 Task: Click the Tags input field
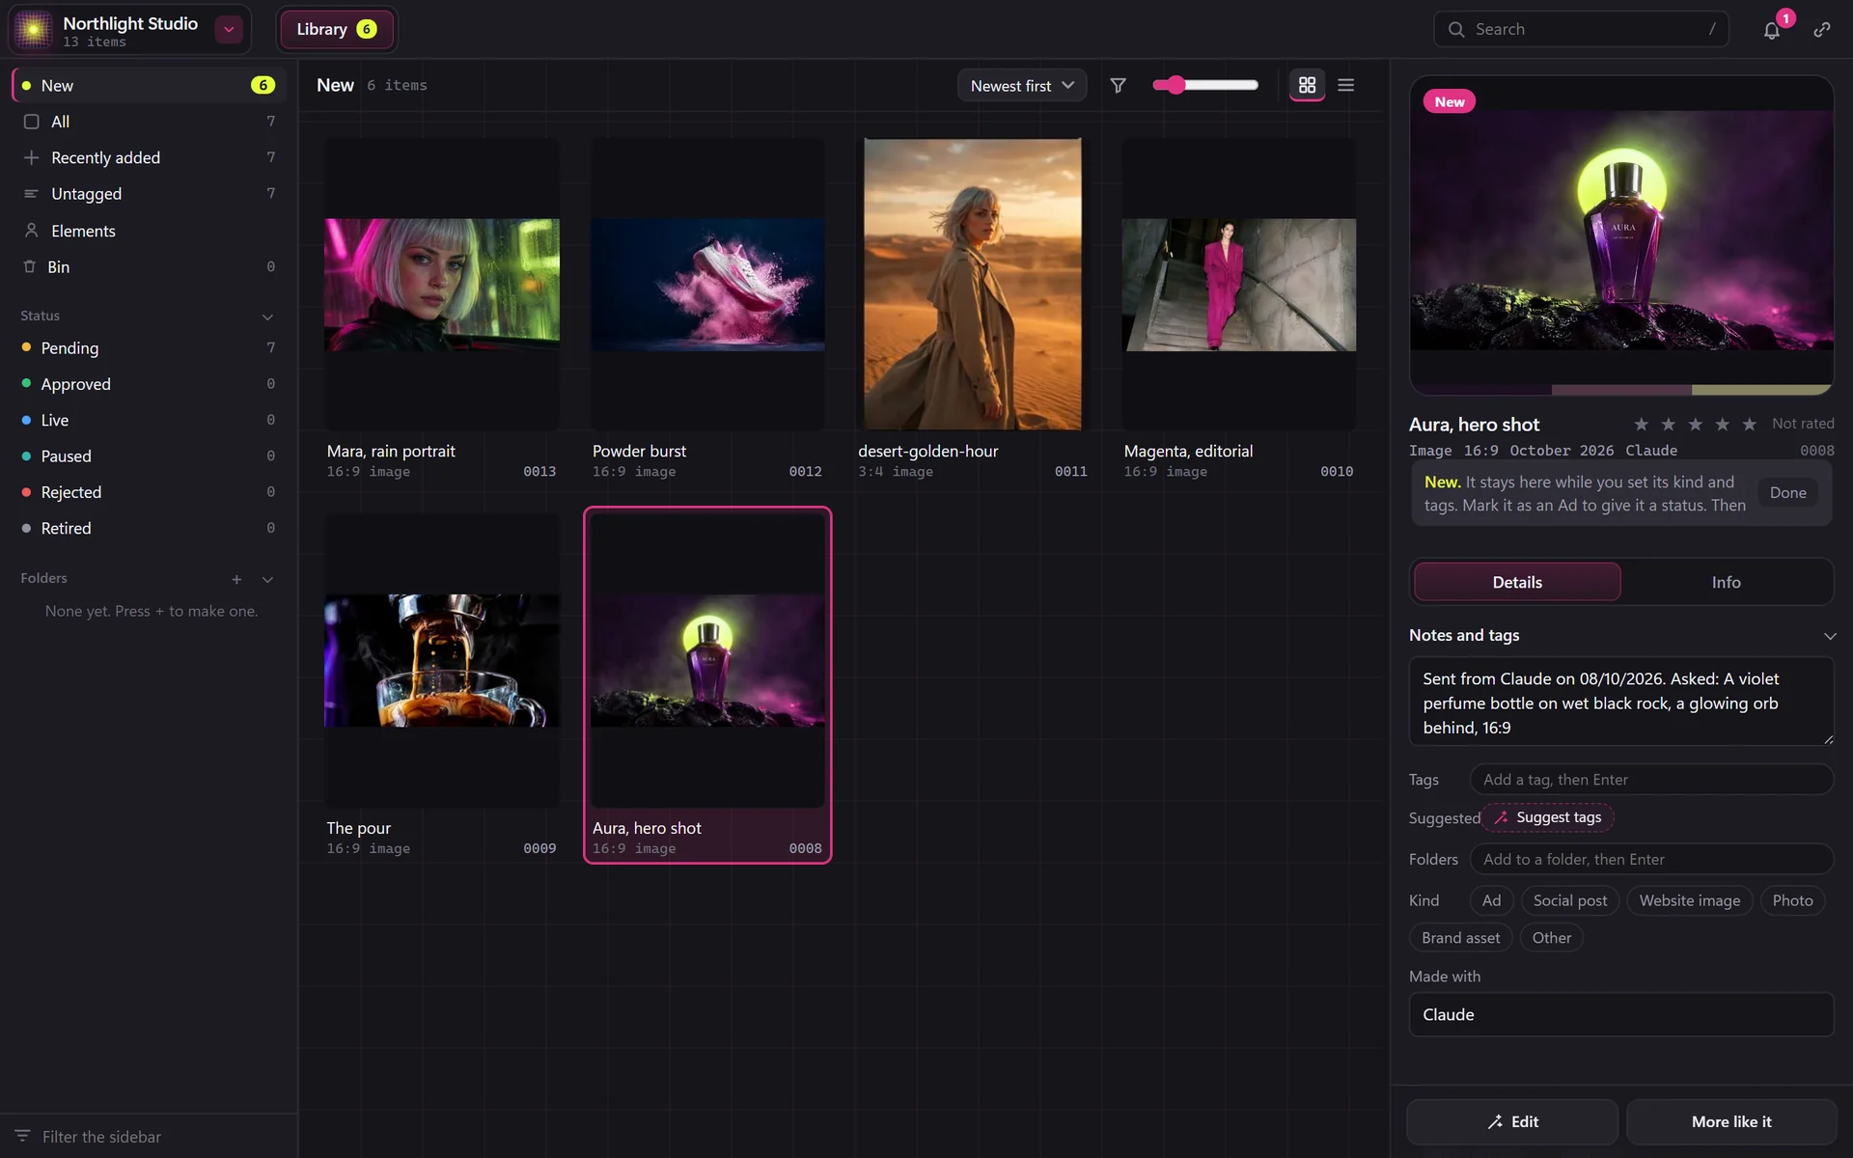tap(1651, 780)
